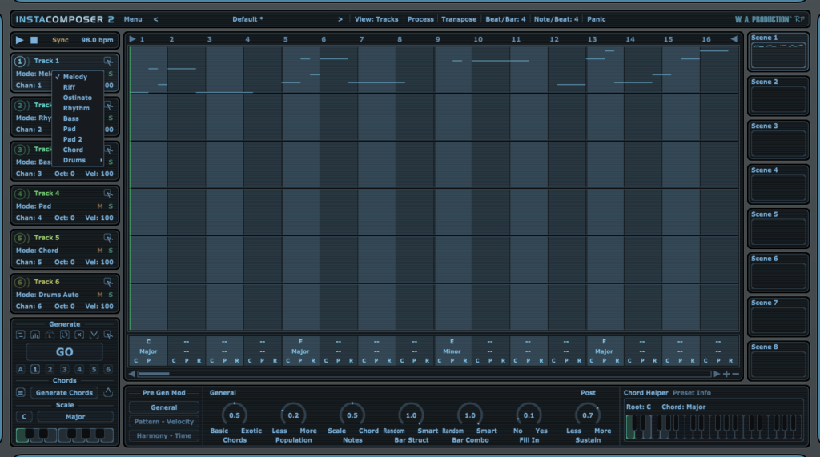The width and height of the screenshot is (820, 457).
Task: Click the Panic button
Action: pos(596,19)
